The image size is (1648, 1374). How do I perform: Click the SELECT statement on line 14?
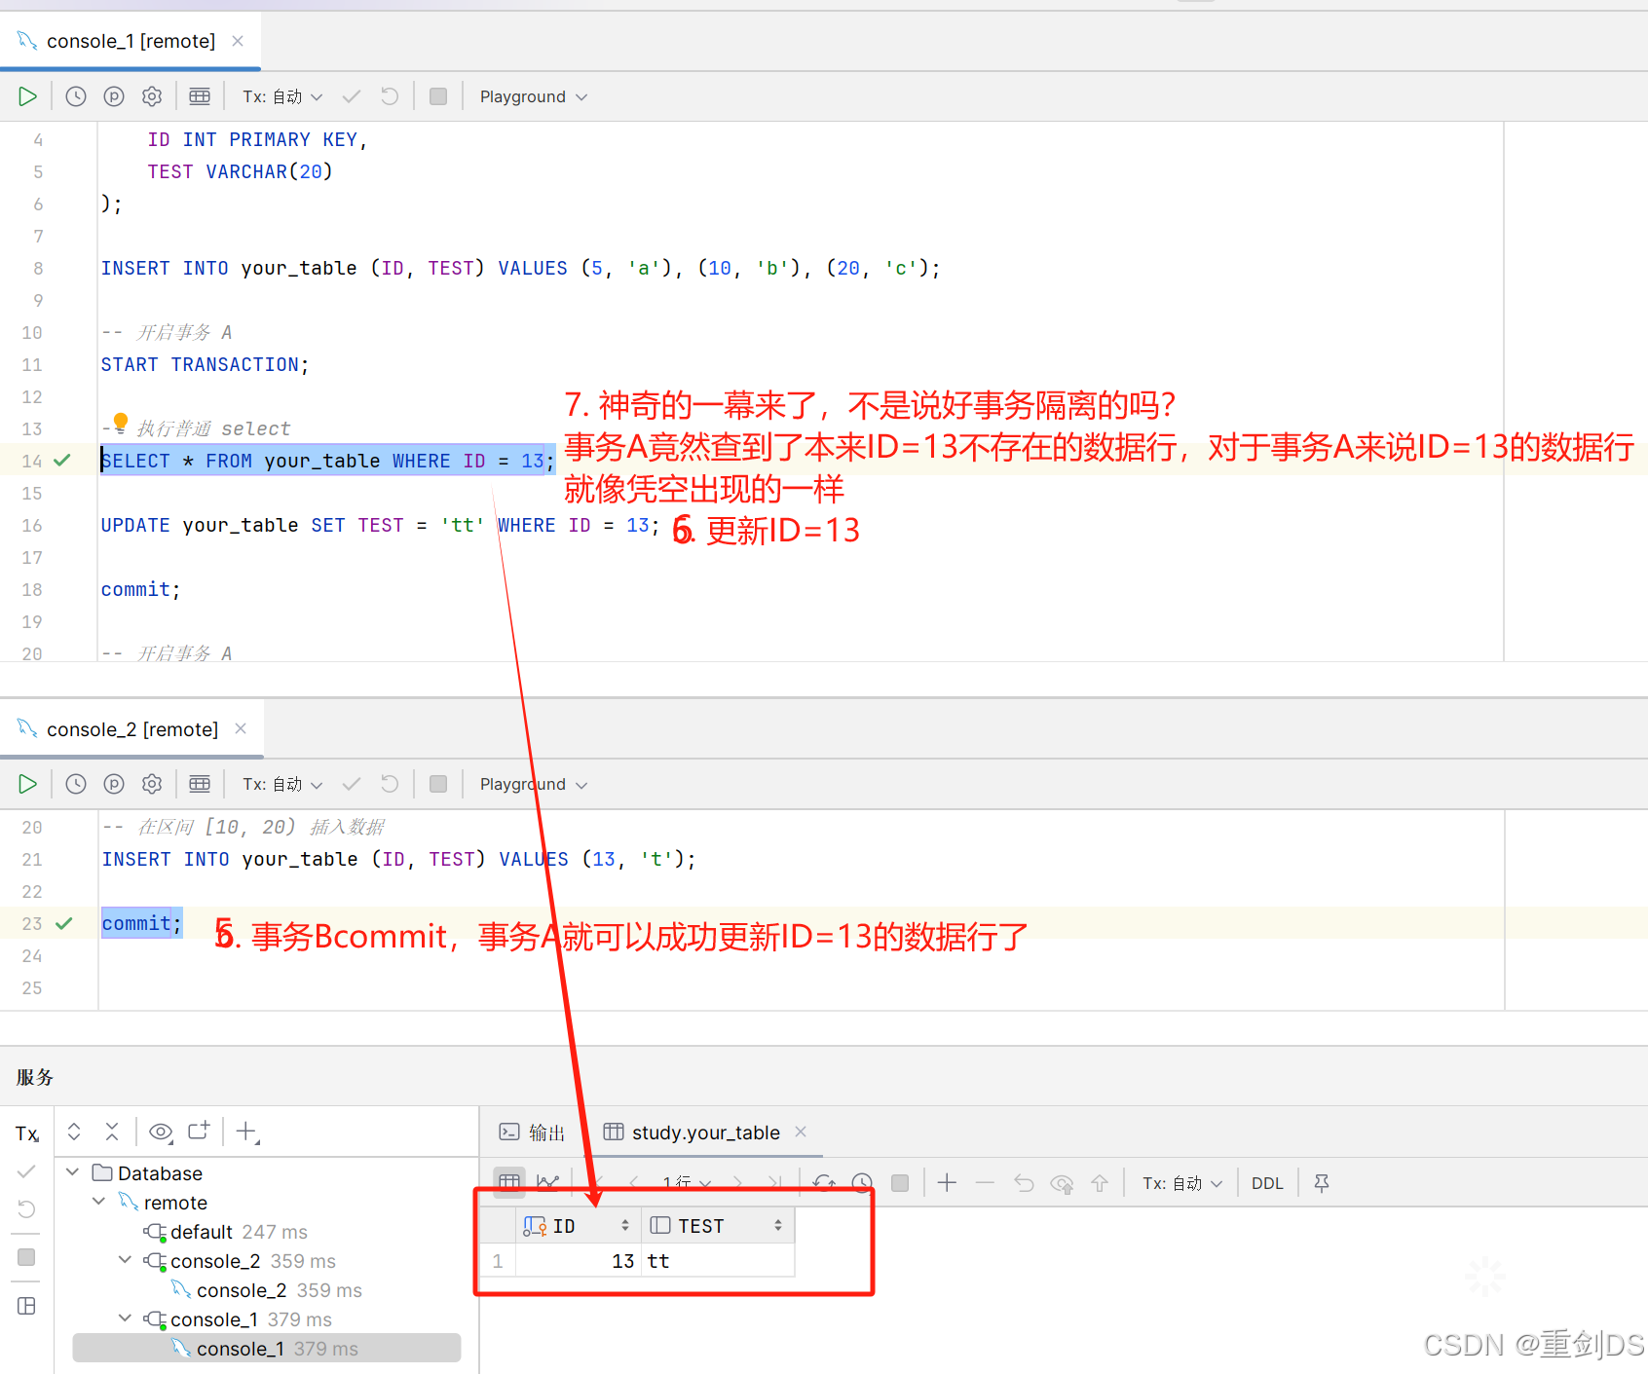328,461
